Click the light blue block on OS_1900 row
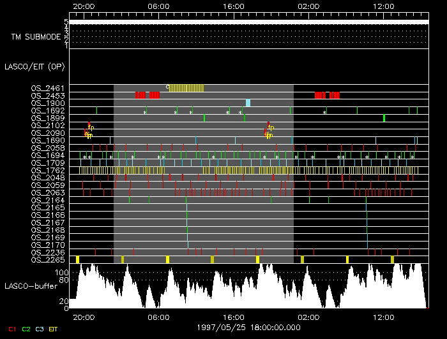This screenshot has height=339, width=447. pos(248,103)
